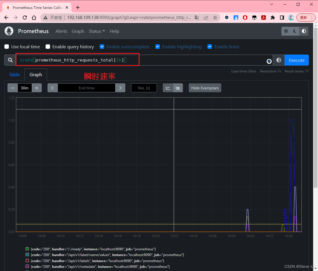
Task: Click the browser update button
Action: tap(306, 18)
